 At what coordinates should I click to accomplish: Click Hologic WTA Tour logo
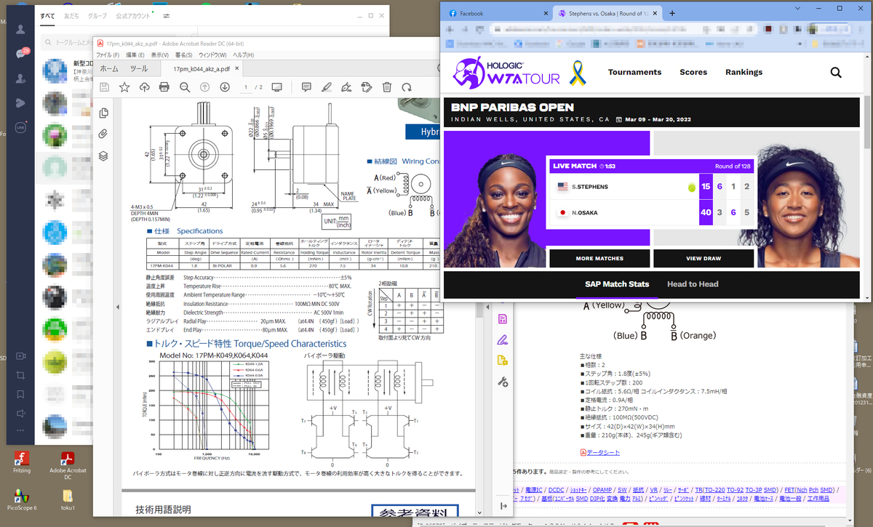(x=508, y=71)
